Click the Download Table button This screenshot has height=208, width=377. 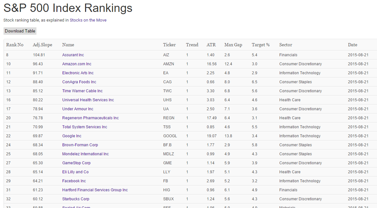(20, 31)
